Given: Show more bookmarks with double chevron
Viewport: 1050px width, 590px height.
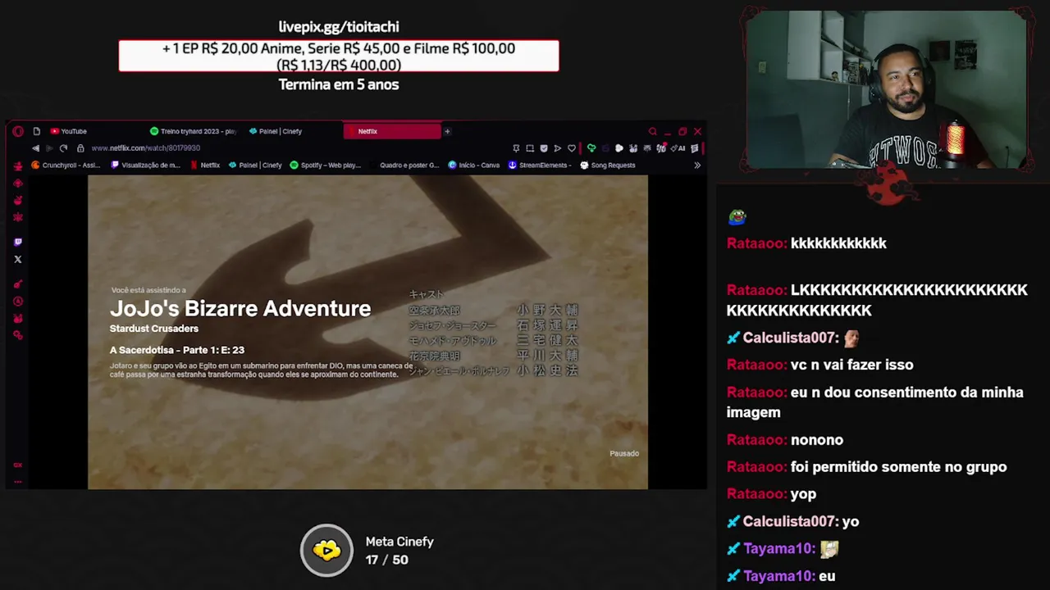Looking at the screenshot, I should click(x=697, y=165).
